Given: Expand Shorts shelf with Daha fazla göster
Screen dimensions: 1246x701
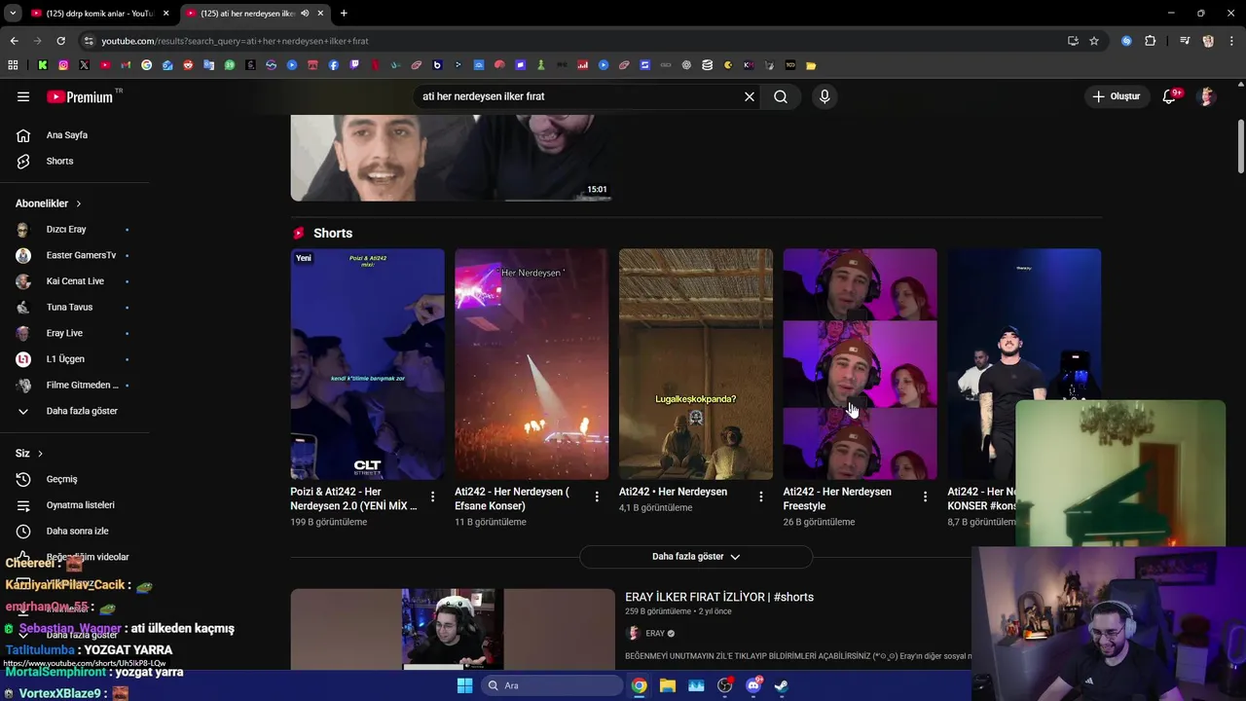Looking at the screenshot, I should coord(696,557).
